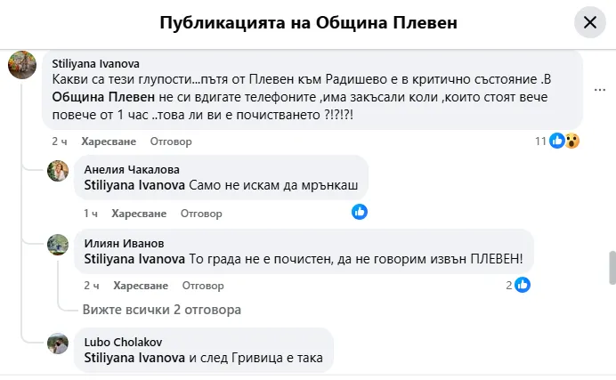Open reactions on Илиян Иванов's reply
This screenshot has width=616, height=380.
click(x=519, y=285)
